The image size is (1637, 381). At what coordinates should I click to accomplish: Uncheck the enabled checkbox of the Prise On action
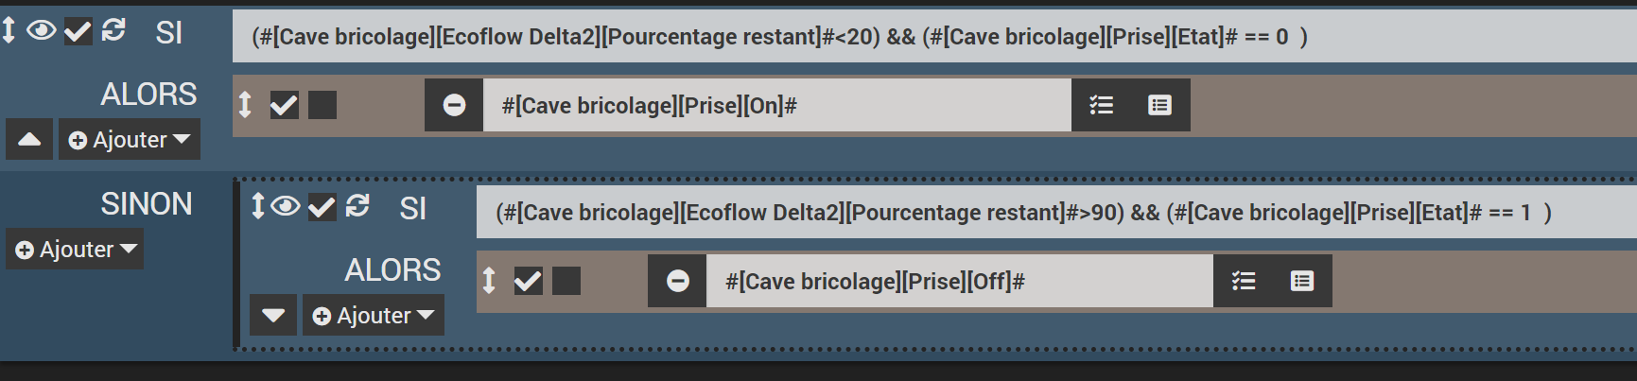tap(284, 105)
